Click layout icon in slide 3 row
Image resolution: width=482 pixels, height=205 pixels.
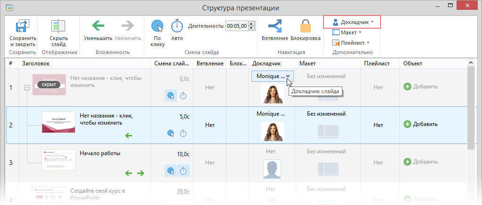pos(328,168)
